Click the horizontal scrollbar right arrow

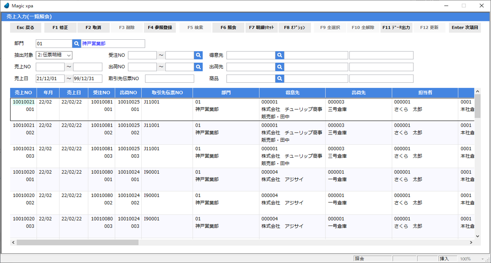click(x=471, y=242)
